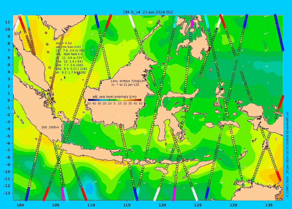Click latitude axis label -8

coord(8,158)
